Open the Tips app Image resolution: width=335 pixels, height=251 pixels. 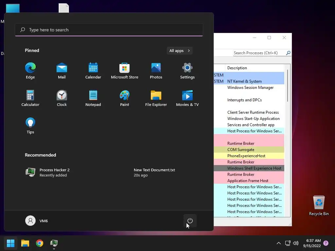click(x=30, y=126)
